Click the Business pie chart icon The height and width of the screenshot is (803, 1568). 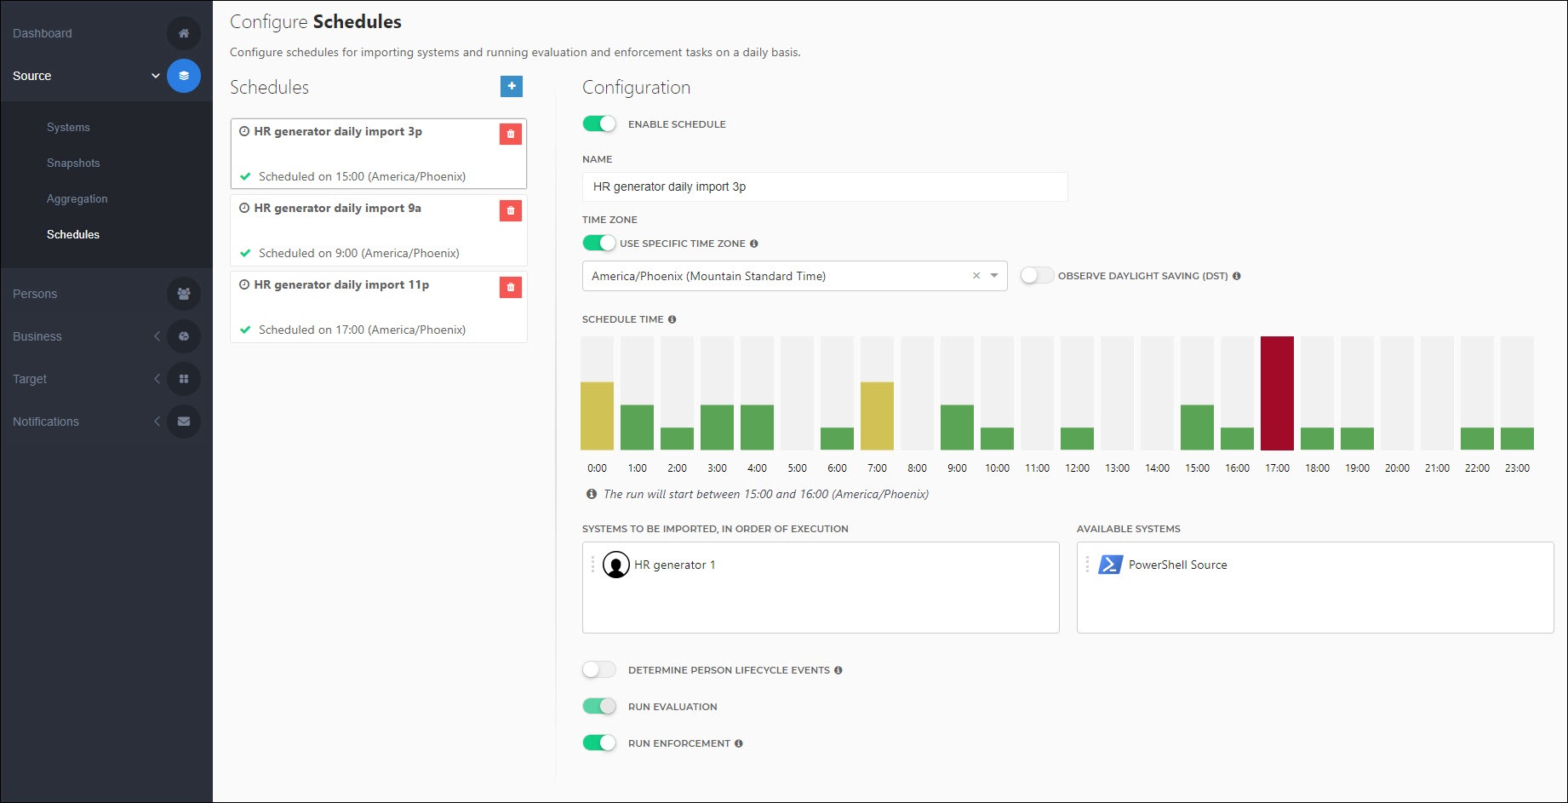(184, 336)
